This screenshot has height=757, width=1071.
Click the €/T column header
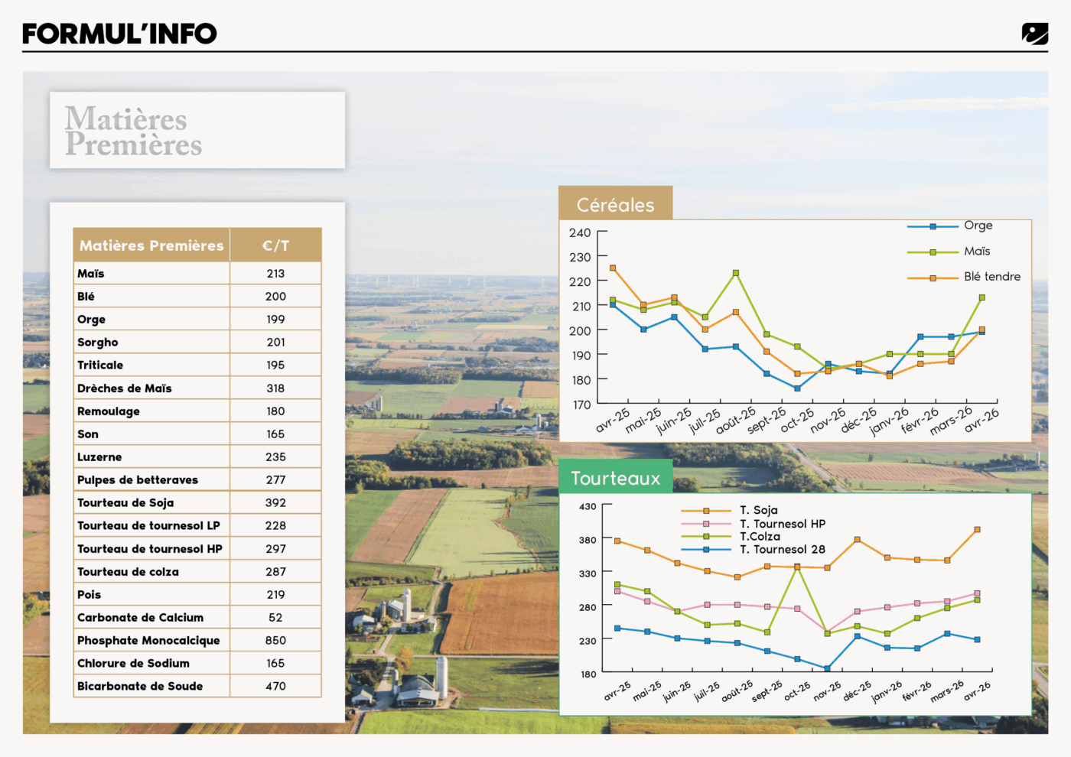275,245
